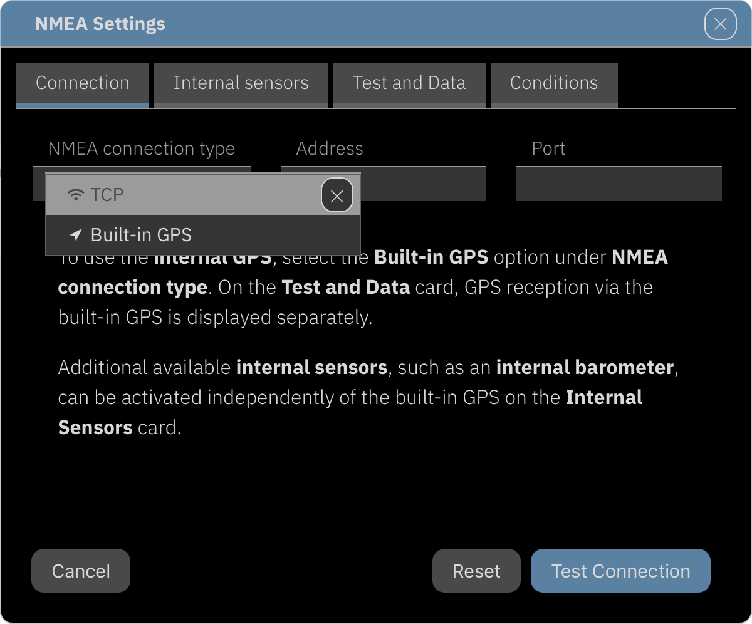The image size is (752, 624).
Task: Select the Connection tab
Action: pyautogui.click(x=83, y=82)
